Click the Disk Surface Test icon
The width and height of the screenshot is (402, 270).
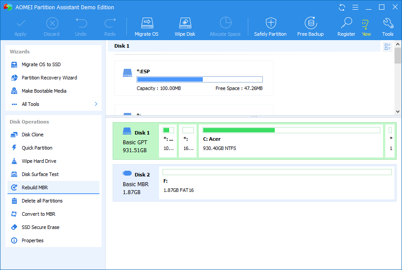[14, 174]
